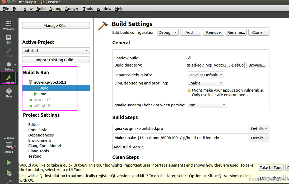This screenshot has height=184, width=289.
Task: Open the Design mode
Action: click(9, 53)
